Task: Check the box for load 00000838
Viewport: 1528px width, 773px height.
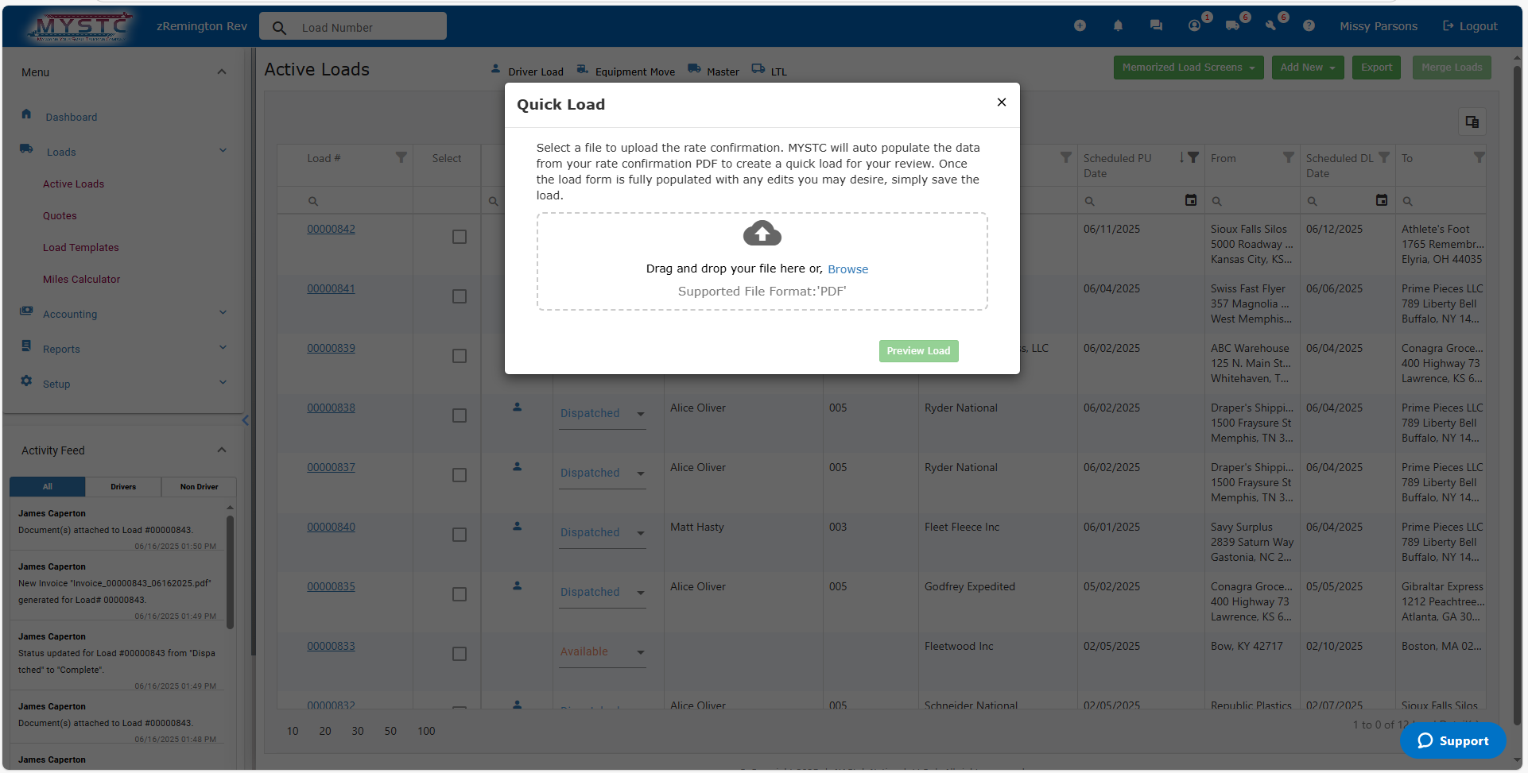Action: click(x=460, y=415)
